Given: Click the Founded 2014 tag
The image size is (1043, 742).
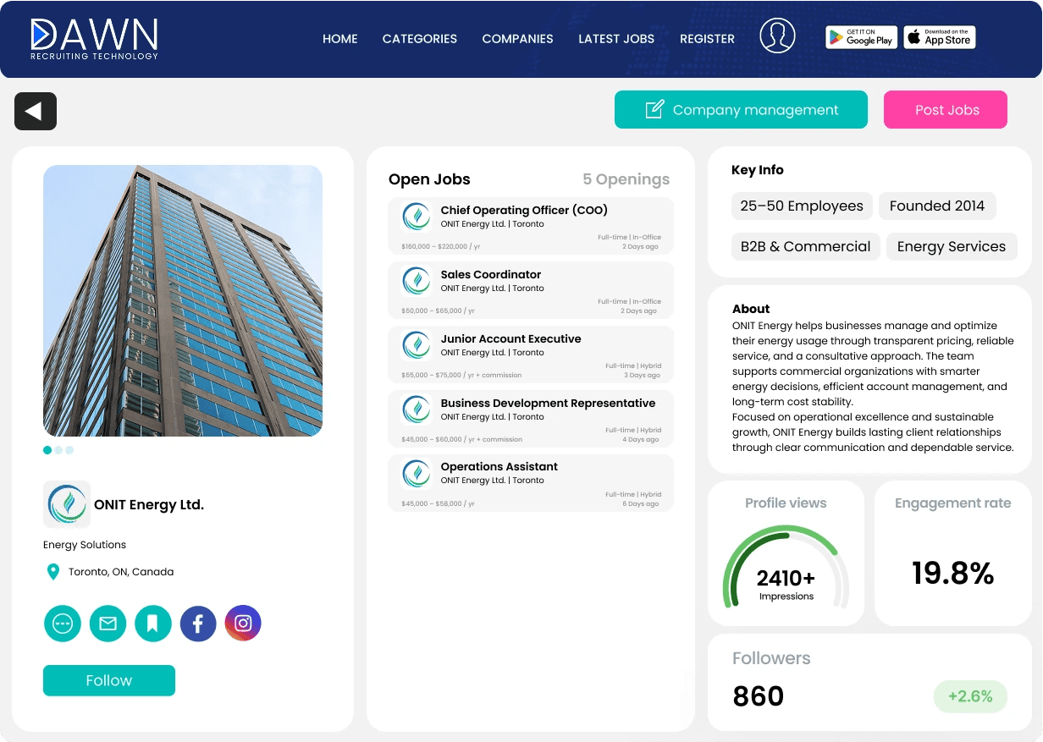Looking at the screenshot, I should point(937,206).
